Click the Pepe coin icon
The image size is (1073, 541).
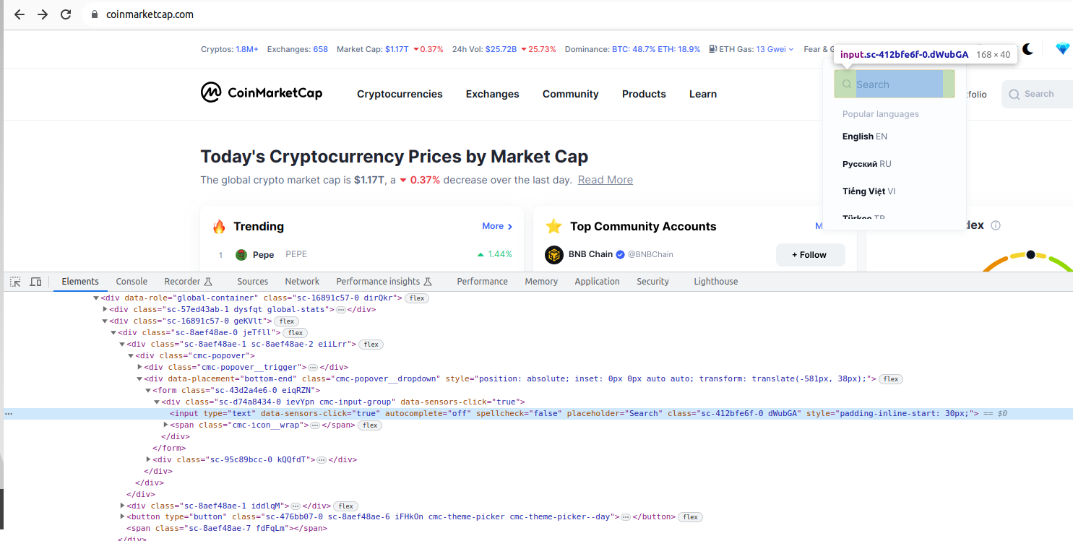(x=241, y=254)
